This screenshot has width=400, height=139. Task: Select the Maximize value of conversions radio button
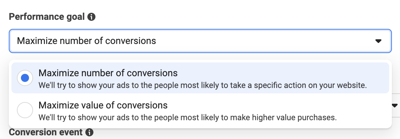point(25,110)
